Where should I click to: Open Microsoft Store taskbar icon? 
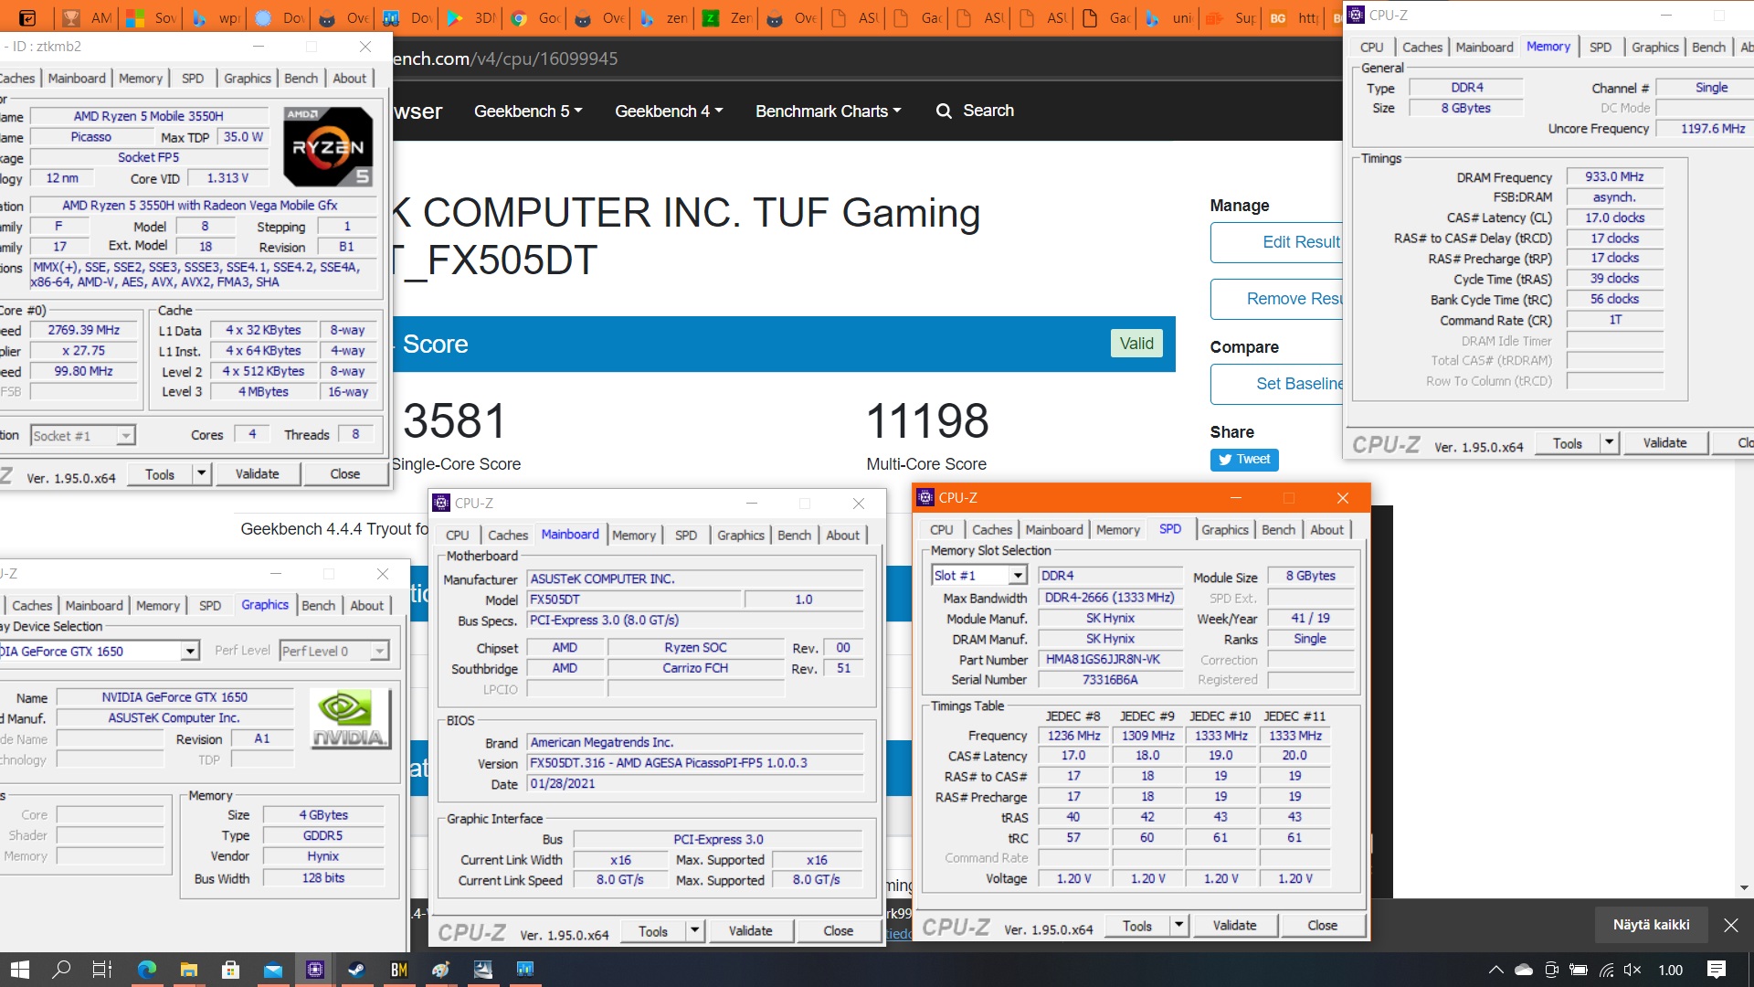pyautogui.click(x=230, y=970)
